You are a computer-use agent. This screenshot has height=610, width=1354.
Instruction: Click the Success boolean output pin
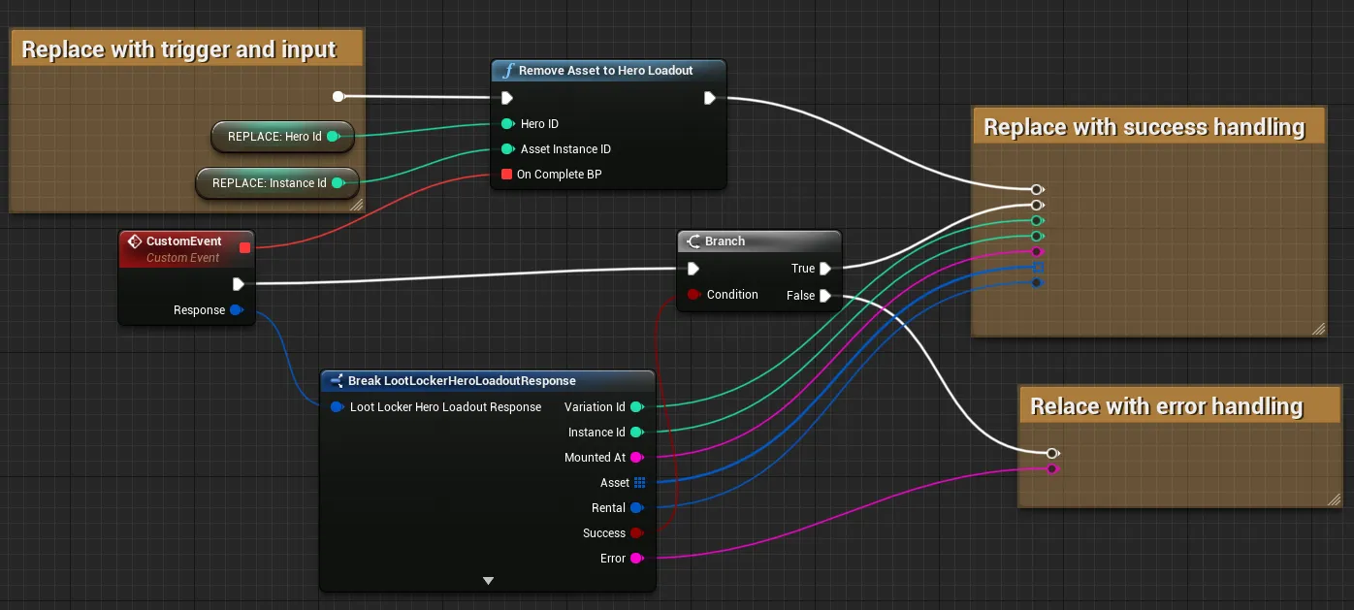pyautogui.click(x=637, y=533)
